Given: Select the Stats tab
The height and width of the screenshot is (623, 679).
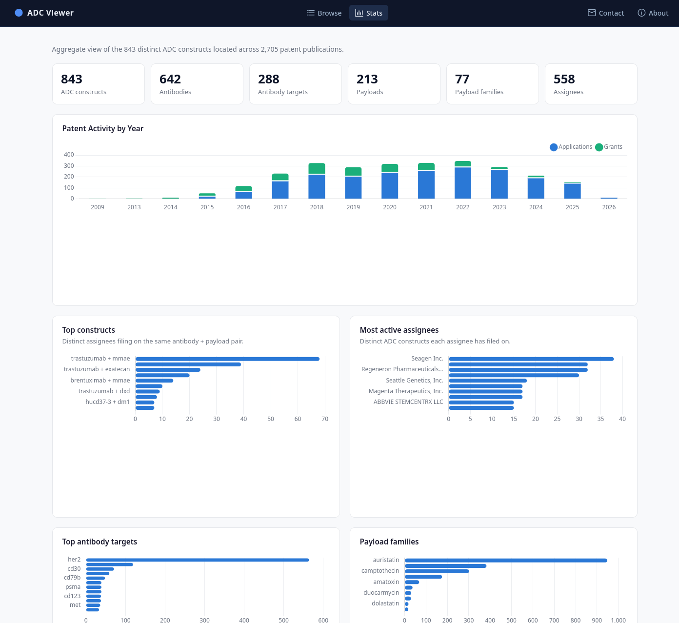Looking at the screenshot, I should point(369,13).
